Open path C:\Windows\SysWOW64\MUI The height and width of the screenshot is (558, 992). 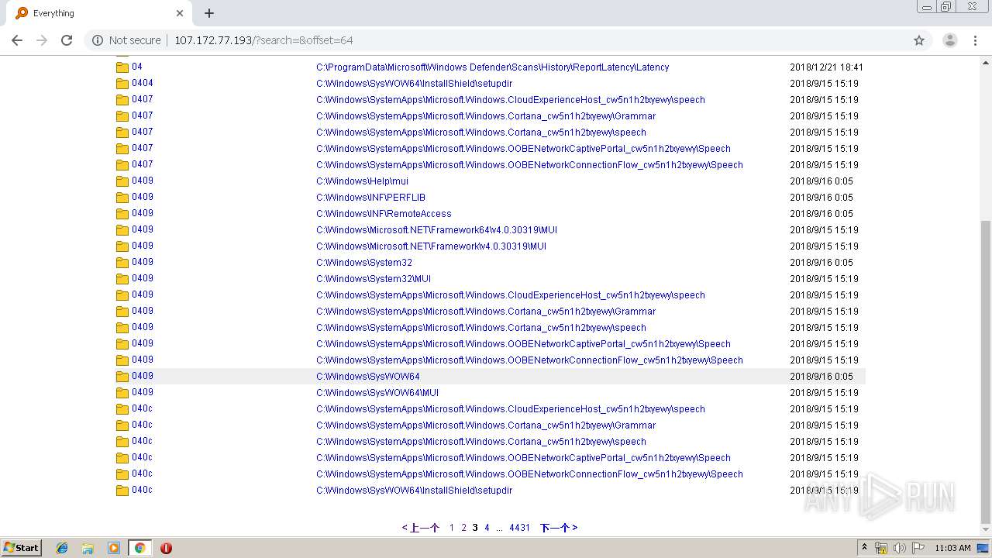[377, 393]
